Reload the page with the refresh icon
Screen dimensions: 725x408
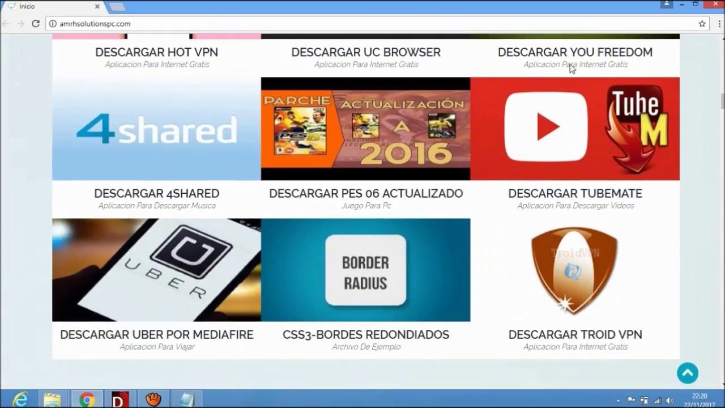point(35,24)
